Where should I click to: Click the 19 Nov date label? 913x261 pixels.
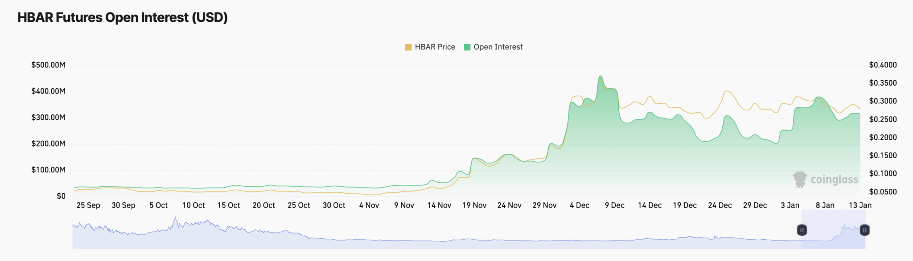coord(474,205)
